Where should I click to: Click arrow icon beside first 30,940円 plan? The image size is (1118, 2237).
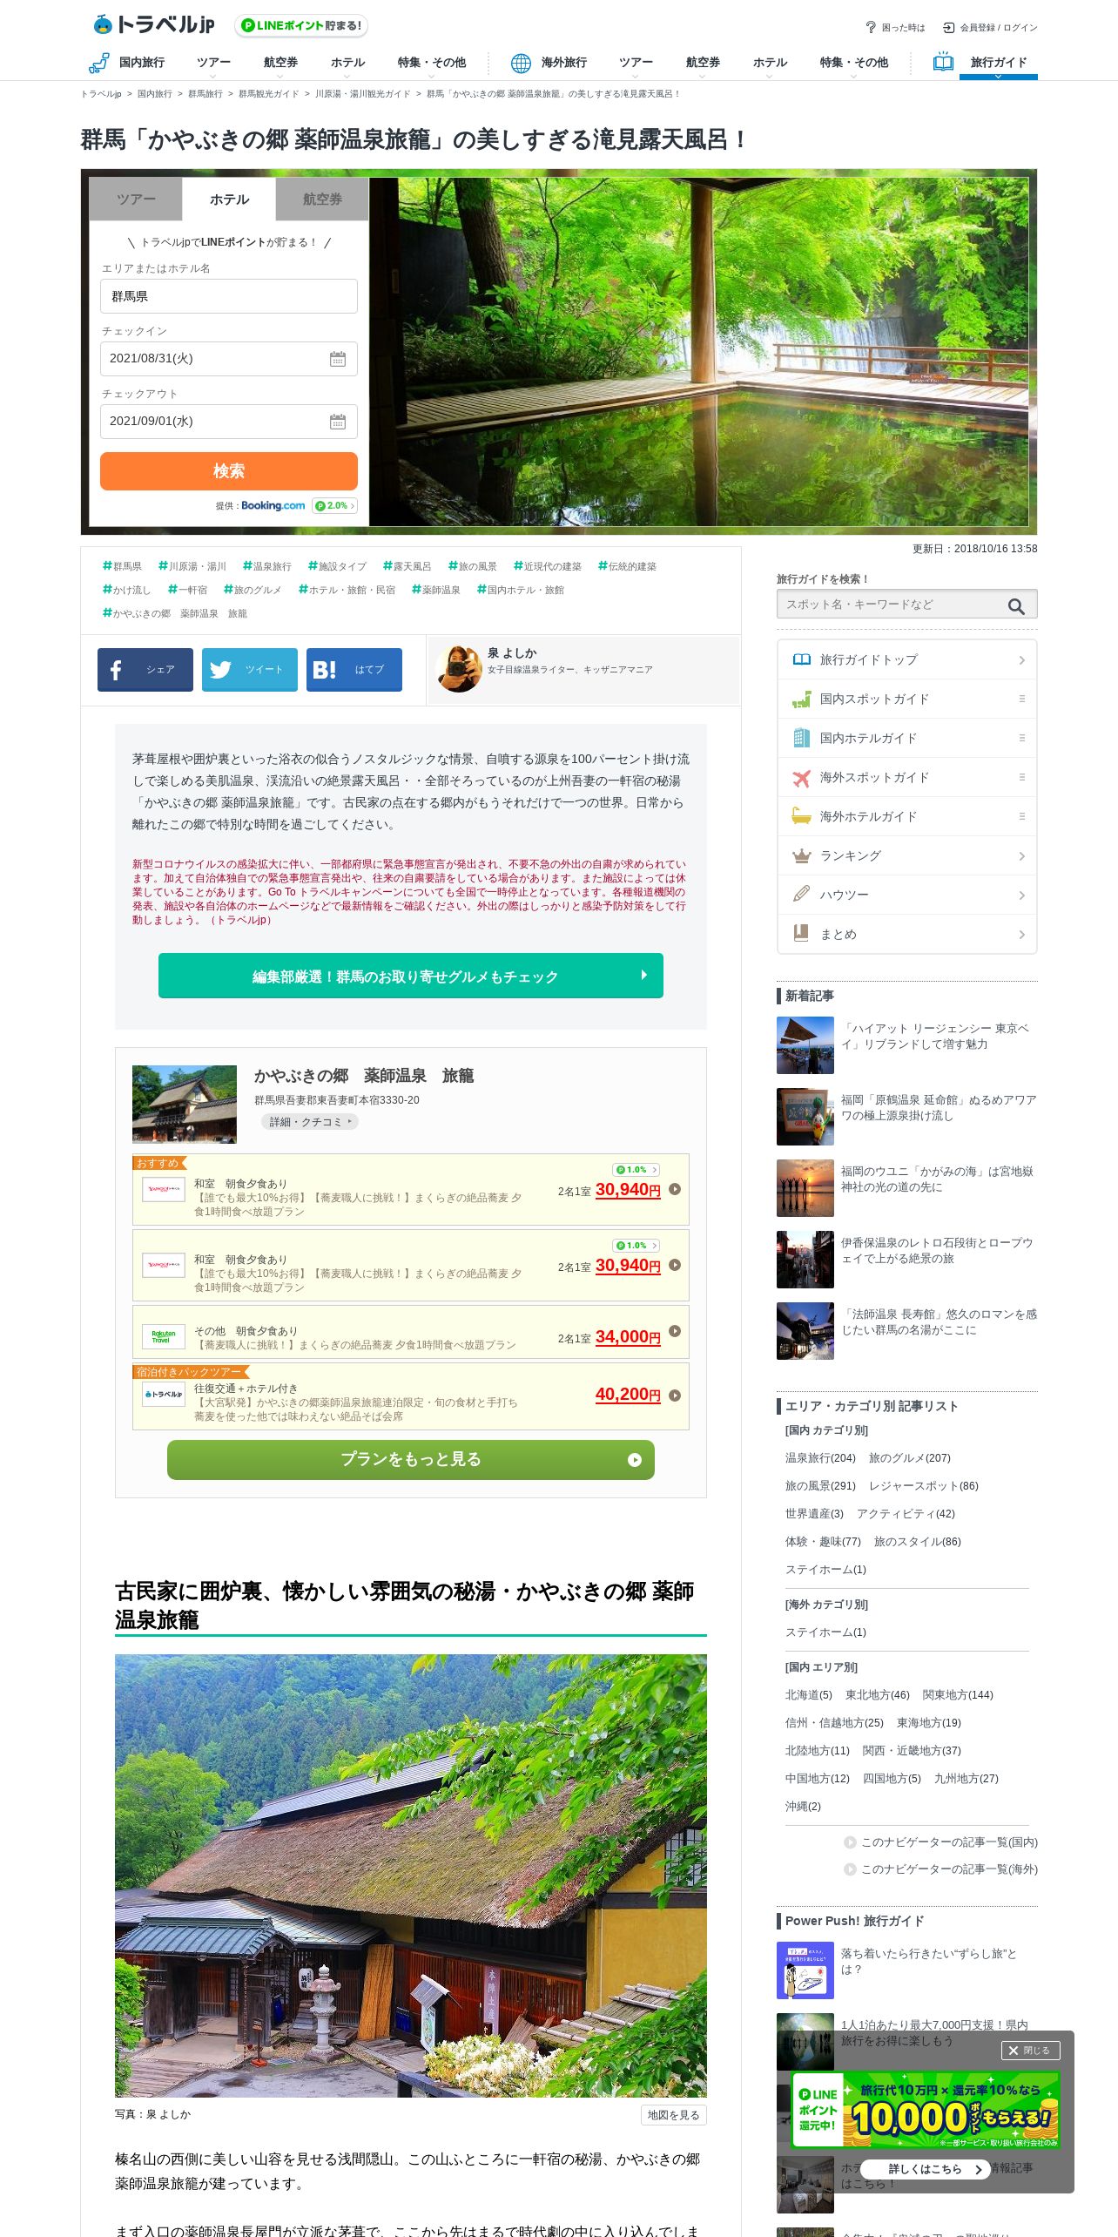(x=675, y=1189)
